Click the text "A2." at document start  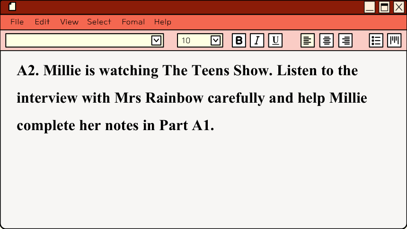pyautogui.click(x=28, y=70)
